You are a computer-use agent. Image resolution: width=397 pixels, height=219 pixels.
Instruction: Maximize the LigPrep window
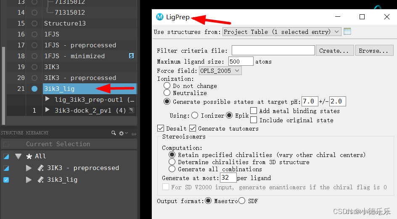362,17
